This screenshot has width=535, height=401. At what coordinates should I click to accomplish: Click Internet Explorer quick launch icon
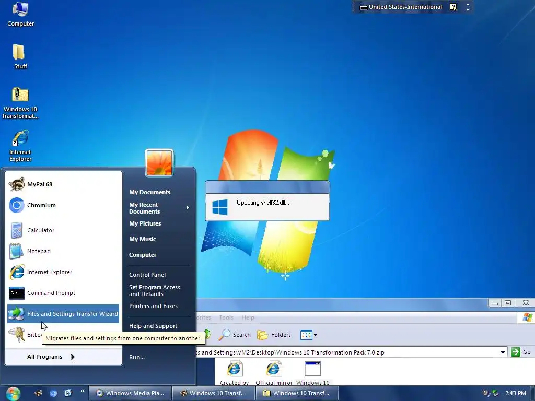[68, 393]
